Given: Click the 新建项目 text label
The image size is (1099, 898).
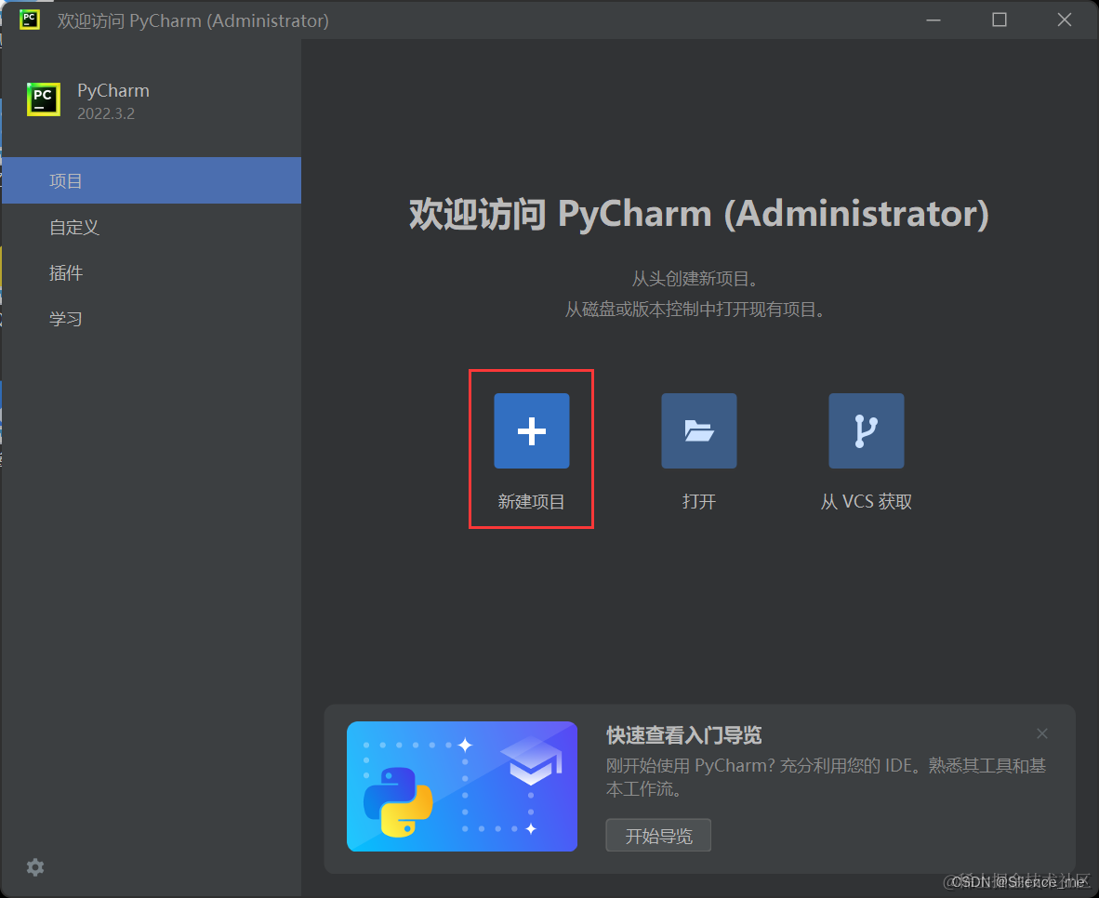Looking at the screenshot, I should coord(531,501).
